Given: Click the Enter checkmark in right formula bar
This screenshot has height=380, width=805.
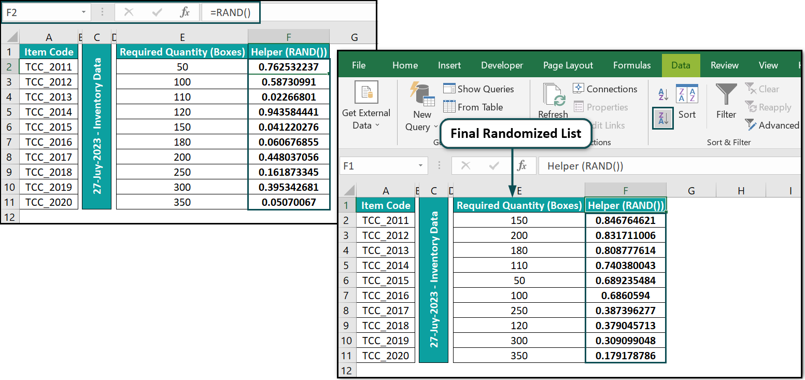Looking at the screenshot, I should 494,165.
